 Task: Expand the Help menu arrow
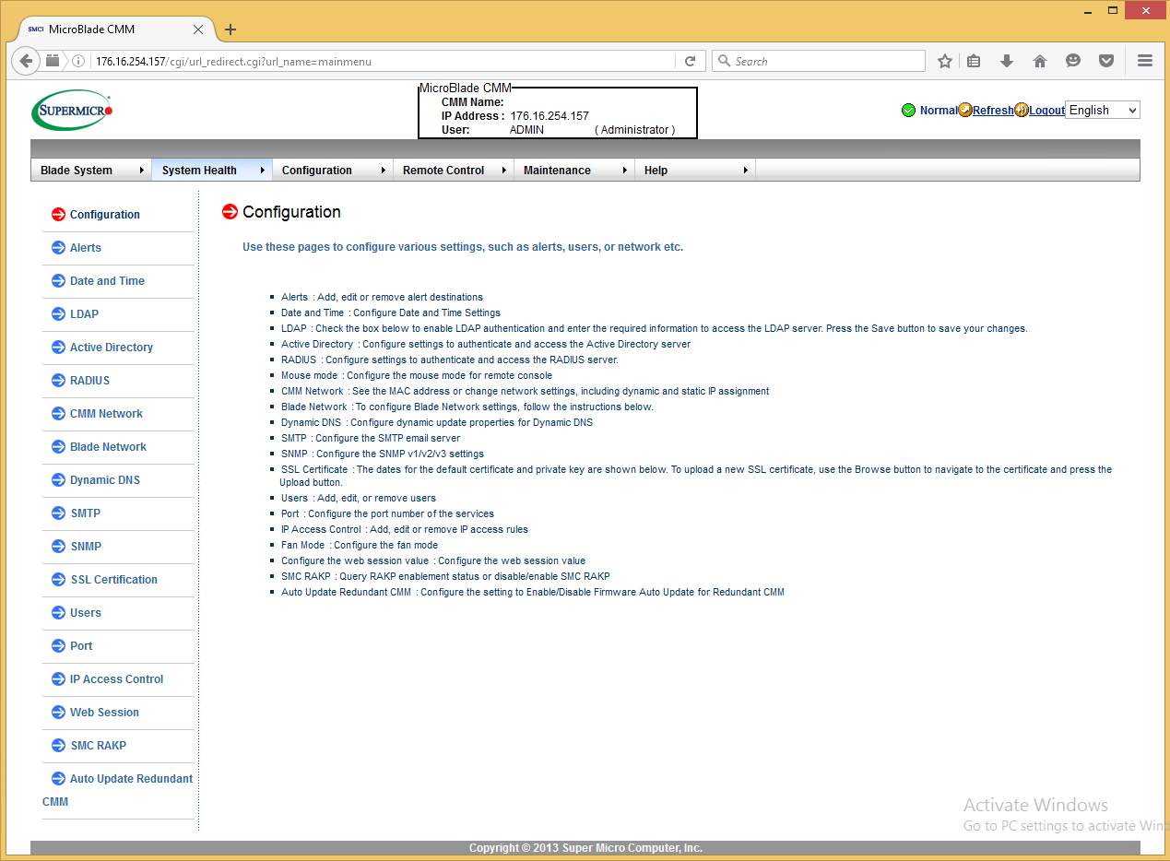(745, 170)
